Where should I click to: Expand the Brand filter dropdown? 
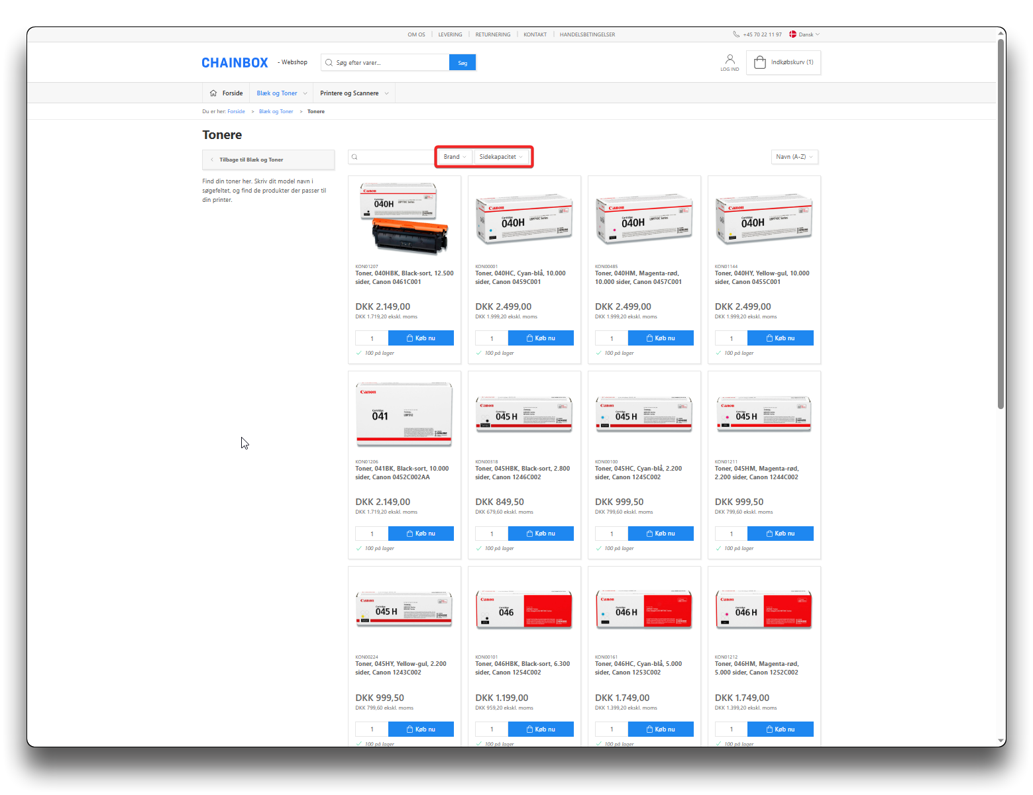point(455,157)
